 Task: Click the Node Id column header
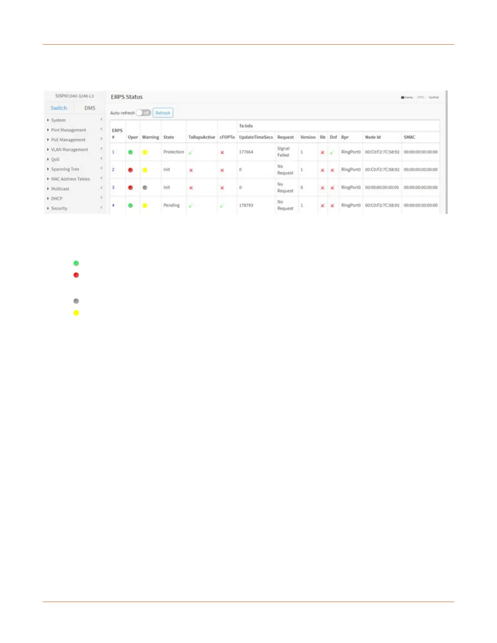click(373, 137)
